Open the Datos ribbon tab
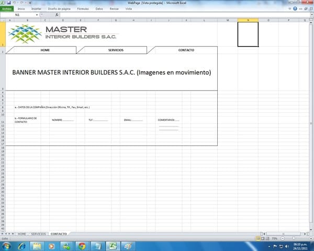314x251 pixels. click(x=99, y=9)
